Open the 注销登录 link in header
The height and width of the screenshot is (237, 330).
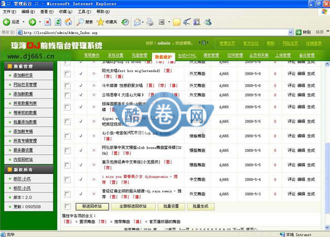click(314, 43)
